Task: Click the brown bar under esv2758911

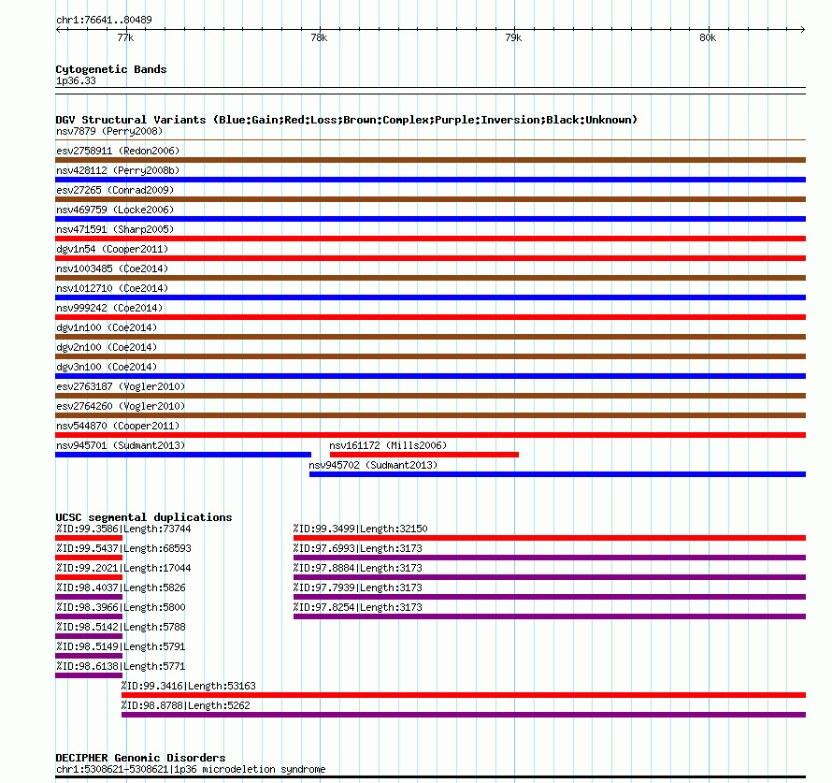Action: click(430, 160)
